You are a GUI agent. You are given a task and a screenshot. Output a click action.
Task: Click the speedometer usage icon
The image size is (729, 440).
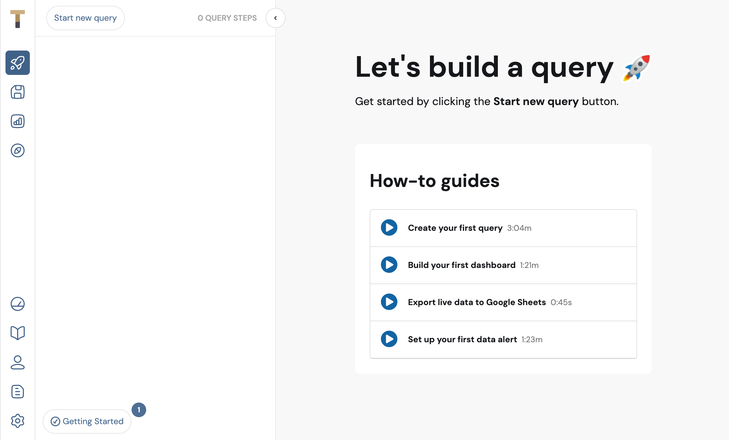[x=17, y=304]
